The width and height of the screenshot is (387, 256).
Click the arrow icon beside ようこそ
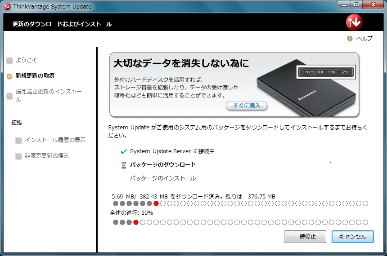(9, 60)
